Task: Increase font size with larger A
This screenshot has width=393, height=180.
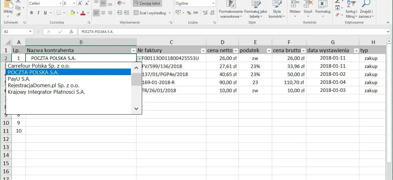Action: pos(80,3)
